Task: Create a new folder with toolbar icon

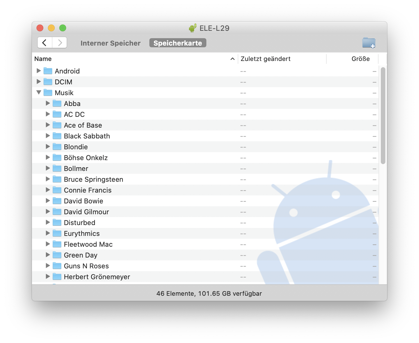Action: point(369,43)
